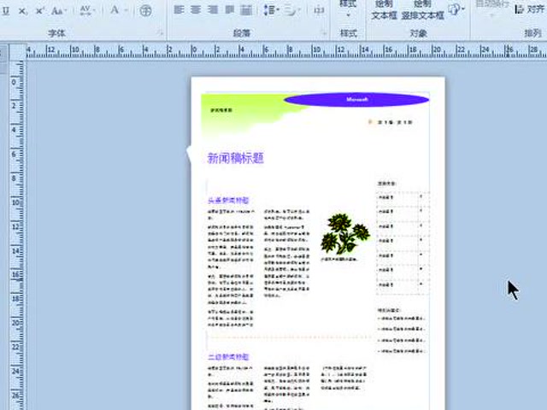Open the line spacing menu
The image size is (547, 410).
[271, 10]
